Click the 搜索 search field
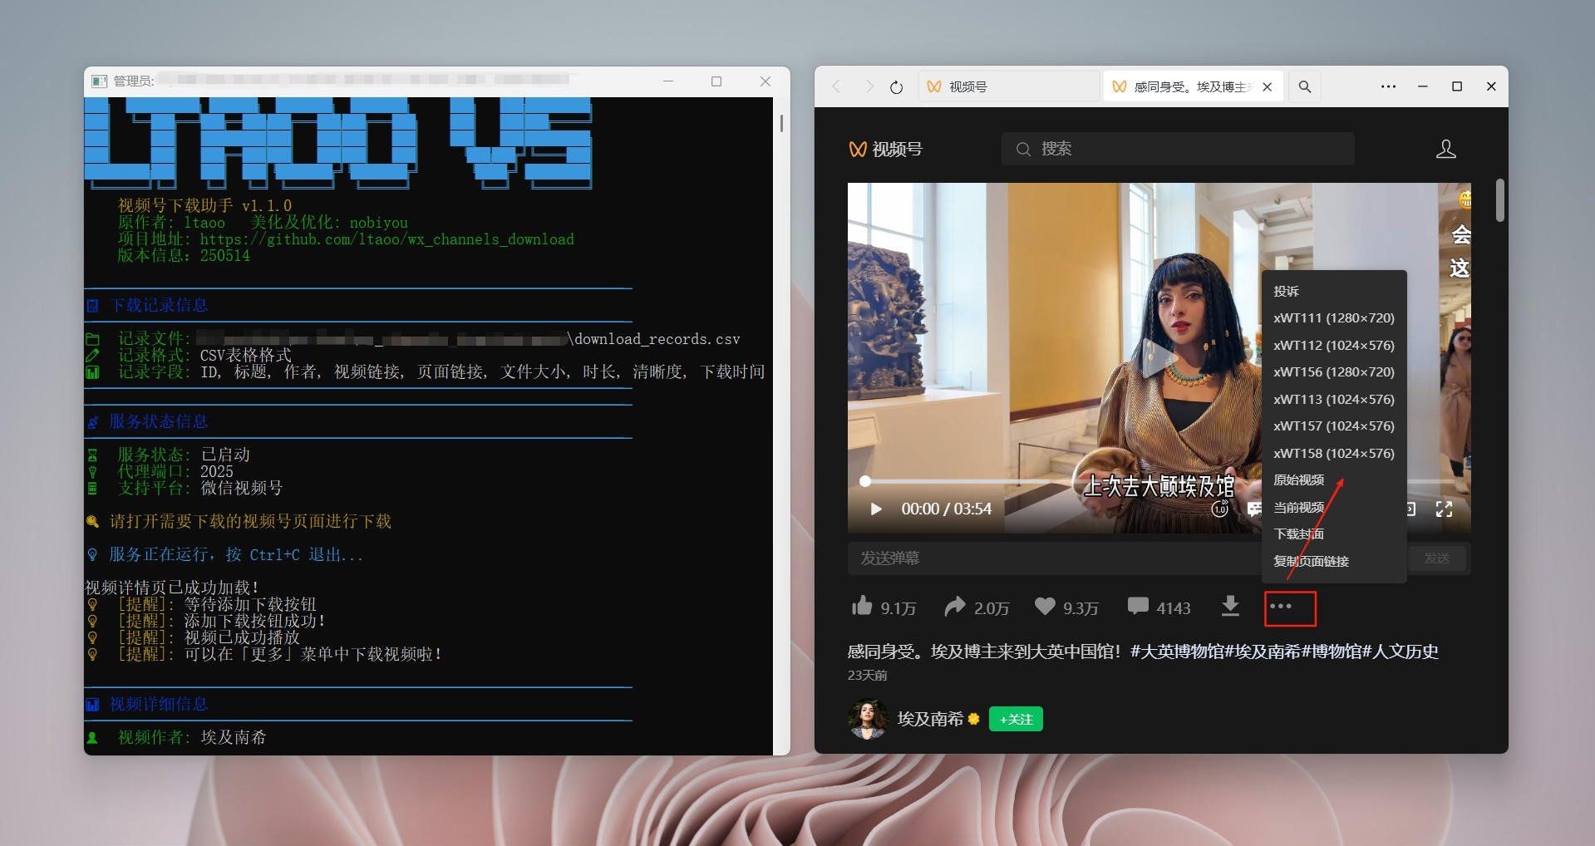Viewport: 1595px width, 846px height. click(1178, 149)
